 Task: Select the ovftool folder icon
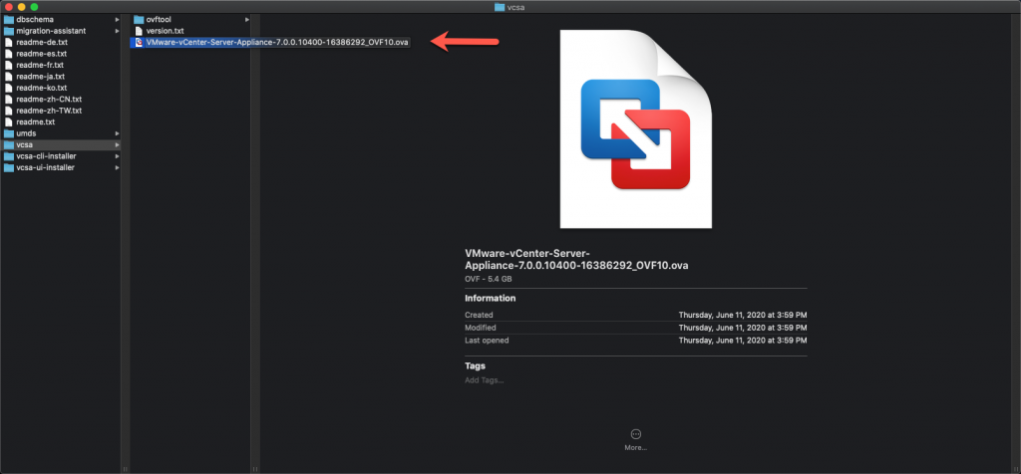click(x=139, y=20)
